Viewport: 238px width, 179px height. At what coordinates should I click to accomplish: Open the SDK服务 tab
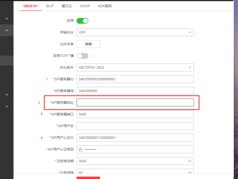coord(105,6)
